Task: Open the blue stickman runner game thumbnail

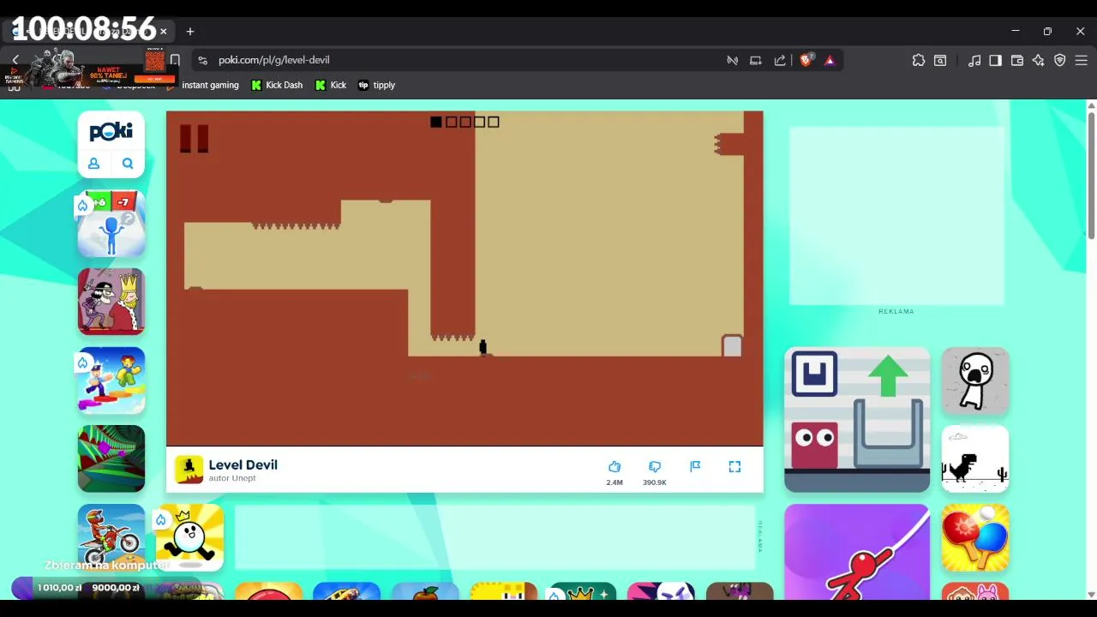Action: tap(111, 224)
